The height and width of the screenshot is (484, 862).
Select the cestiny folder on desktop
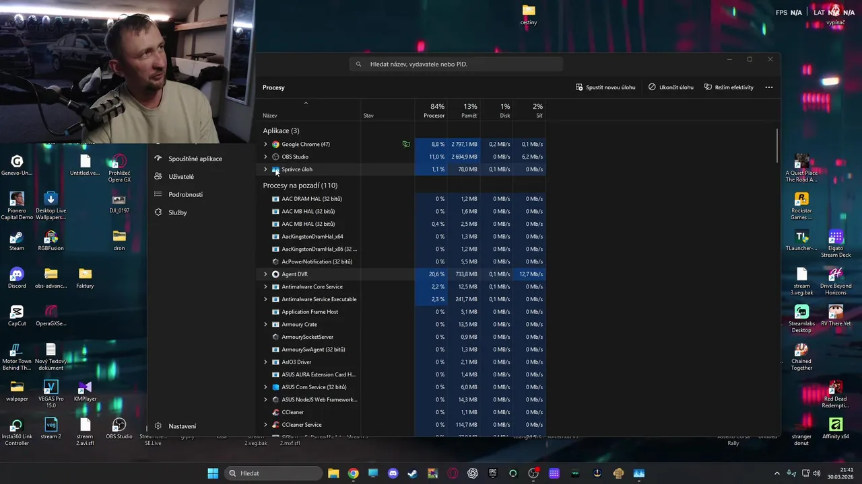click(529, 15)
